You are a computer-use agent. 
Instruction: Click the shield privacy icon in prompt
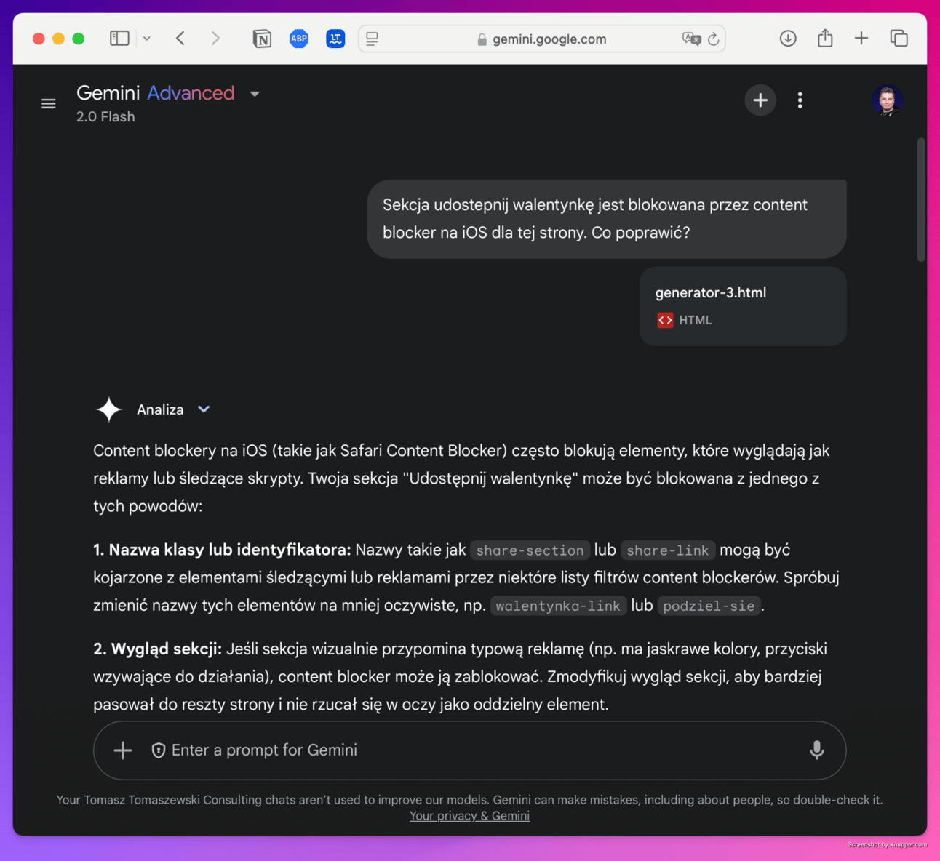coord(158,750)
